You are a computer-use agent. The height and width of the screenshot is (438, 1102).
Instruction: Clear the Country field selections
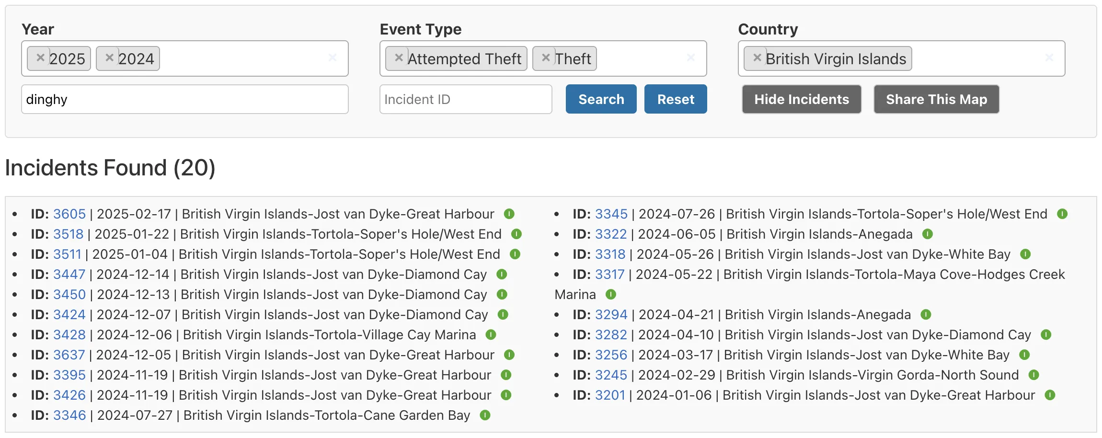(x=1049, y=58)
